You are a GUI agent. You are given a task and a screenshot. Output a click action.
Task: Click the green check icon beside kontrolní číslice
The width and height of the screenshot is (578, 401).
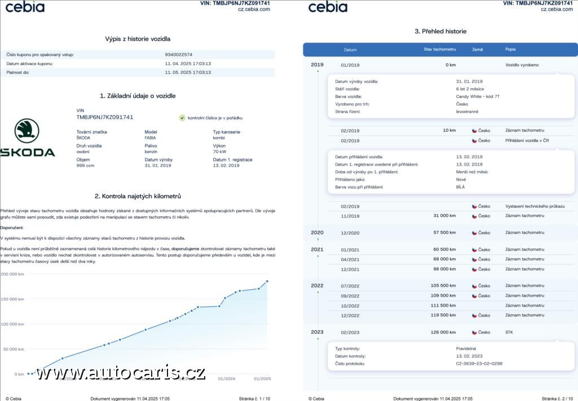pos(182,118)
